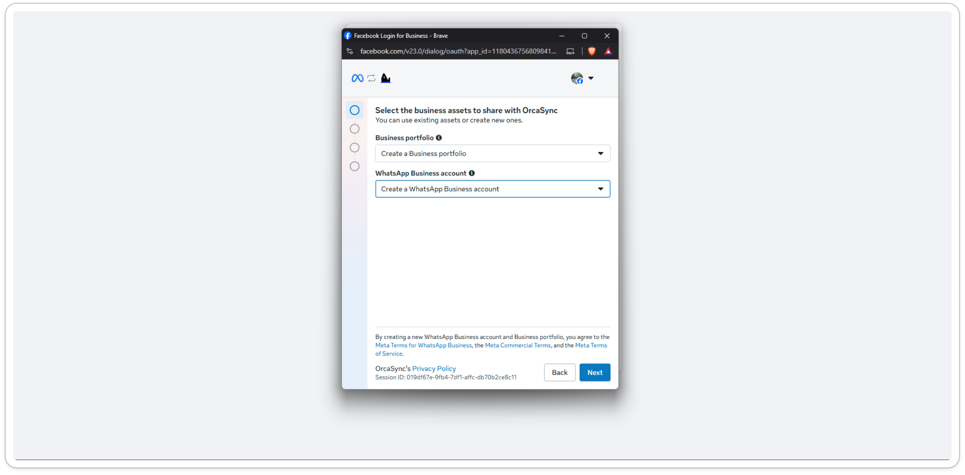Screen dimensions: 965x475
Task: Expand the account switcher arrow beside the avatar
Action: click(591, 78)
